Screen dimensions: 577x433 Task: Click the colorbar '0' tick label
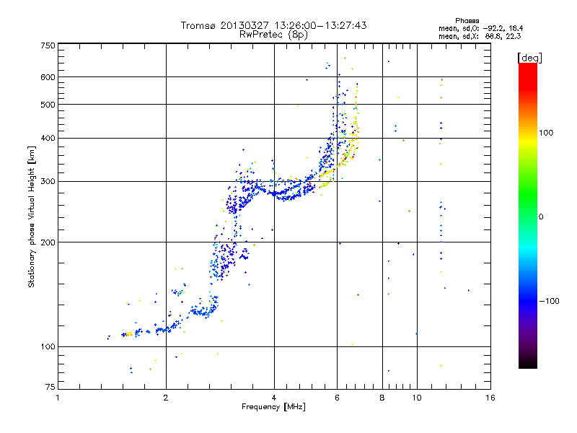(541, 217)
